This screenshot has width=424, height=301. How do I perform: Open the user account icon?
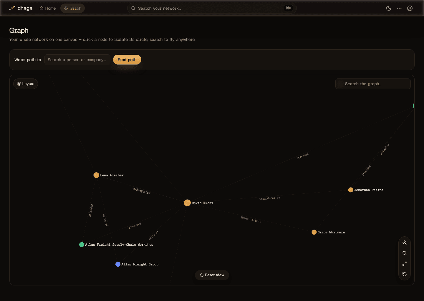[410, 8]
